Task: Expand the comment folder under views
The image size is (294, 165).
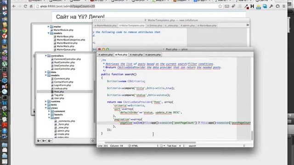Action: click(49, 111)
